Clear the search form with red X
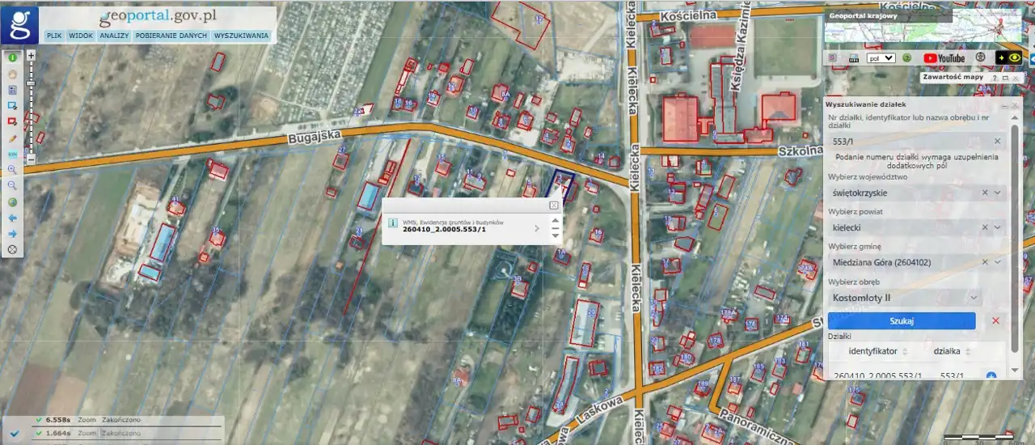Image resolution: width=1035 pixels, height=445 pixels. (995, 321)
